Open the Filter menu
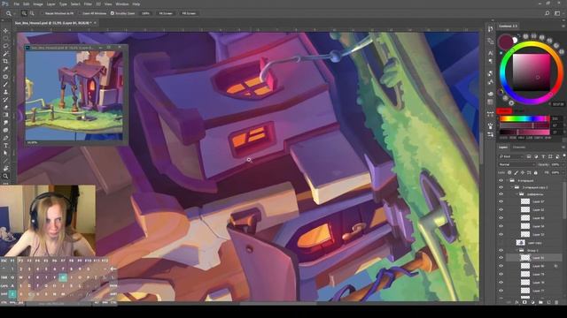The height and width of the screenshot is (318, 567). [88, 4]
